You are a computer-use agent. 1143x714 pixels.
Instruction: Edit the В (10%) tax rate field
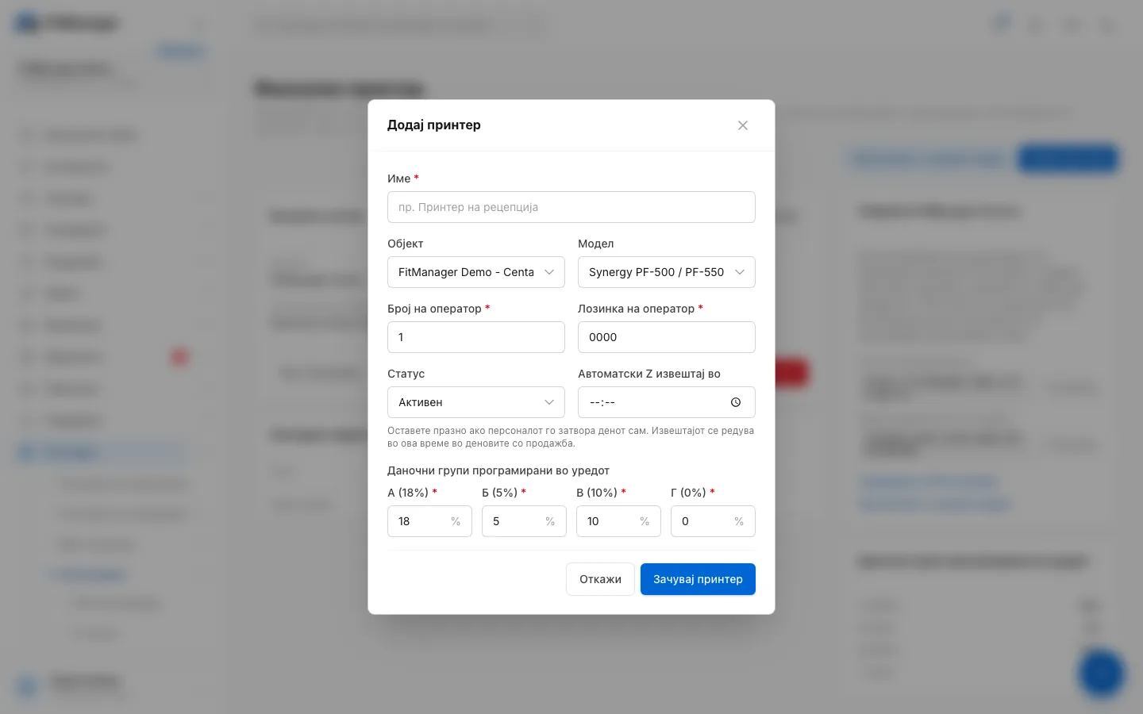coord(618,521)
